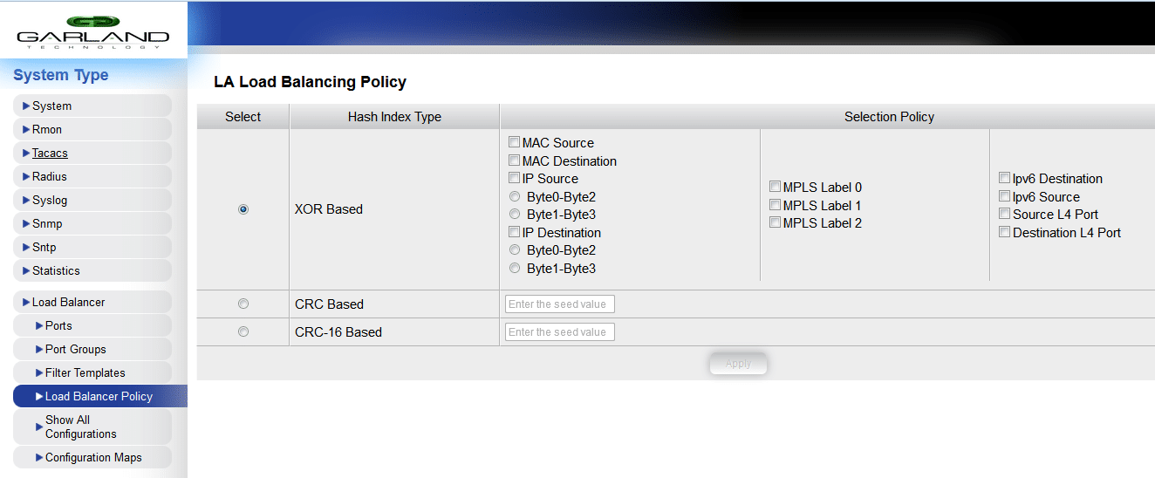Expand the Tacacs arrow in sidebar
The width and height of the screenshot is (1155, 478).
[27, 153]
